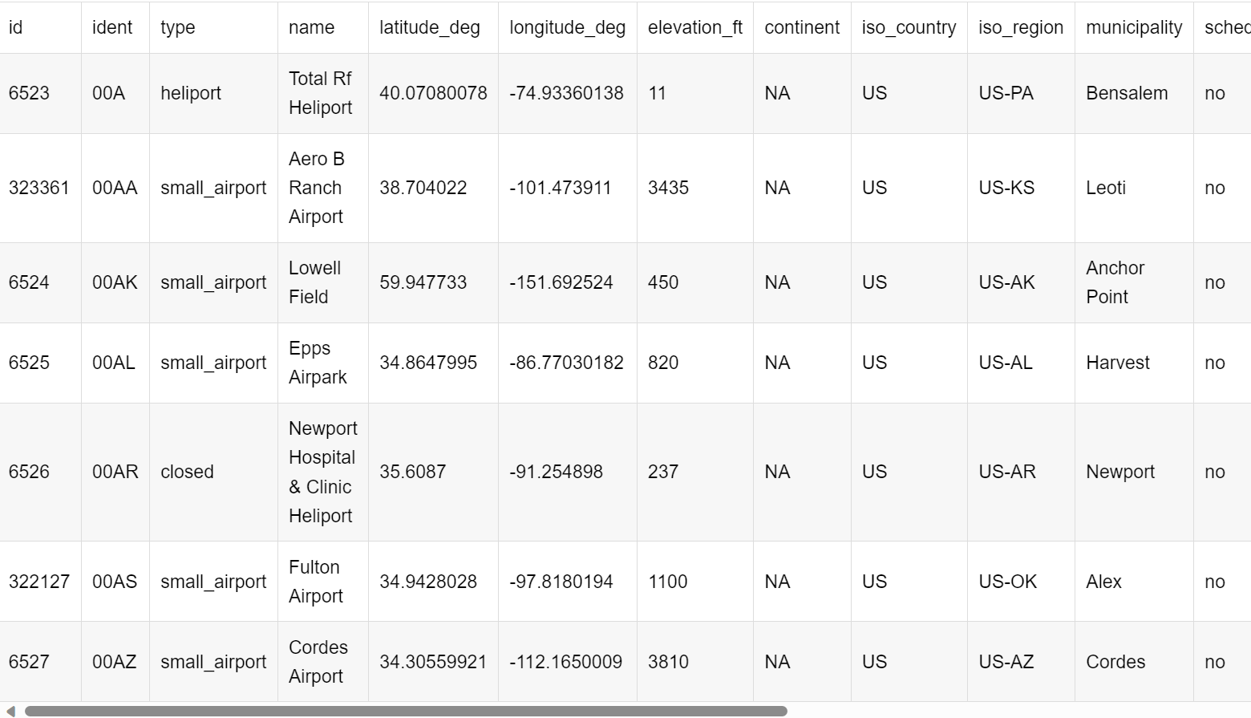Click the latitude_deg column header
This screenshot has height=718, width=1251.
coord(430,27)
